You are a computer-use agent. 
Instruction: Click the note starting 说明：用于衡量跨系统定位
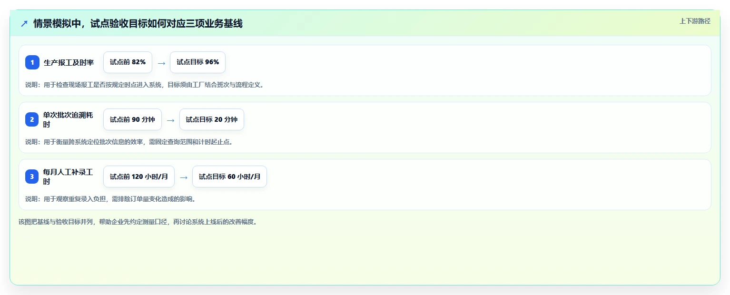(x=129, y=142)
